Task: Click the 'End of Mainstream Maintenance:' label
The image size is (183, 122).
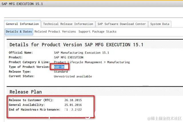Action: click(35, 109)
